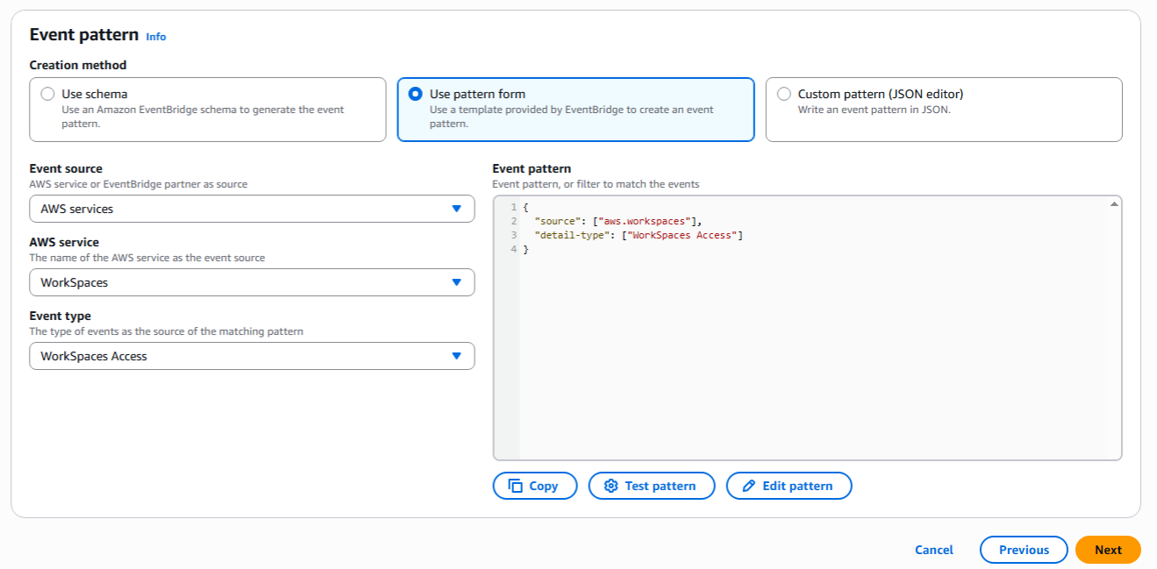Click the closing brace on line 4

[x=526, y=249]
